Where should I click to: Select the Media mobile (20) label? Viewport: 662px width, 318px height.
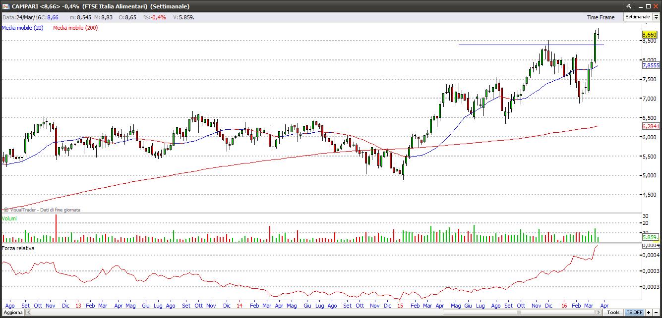(22, 28)
